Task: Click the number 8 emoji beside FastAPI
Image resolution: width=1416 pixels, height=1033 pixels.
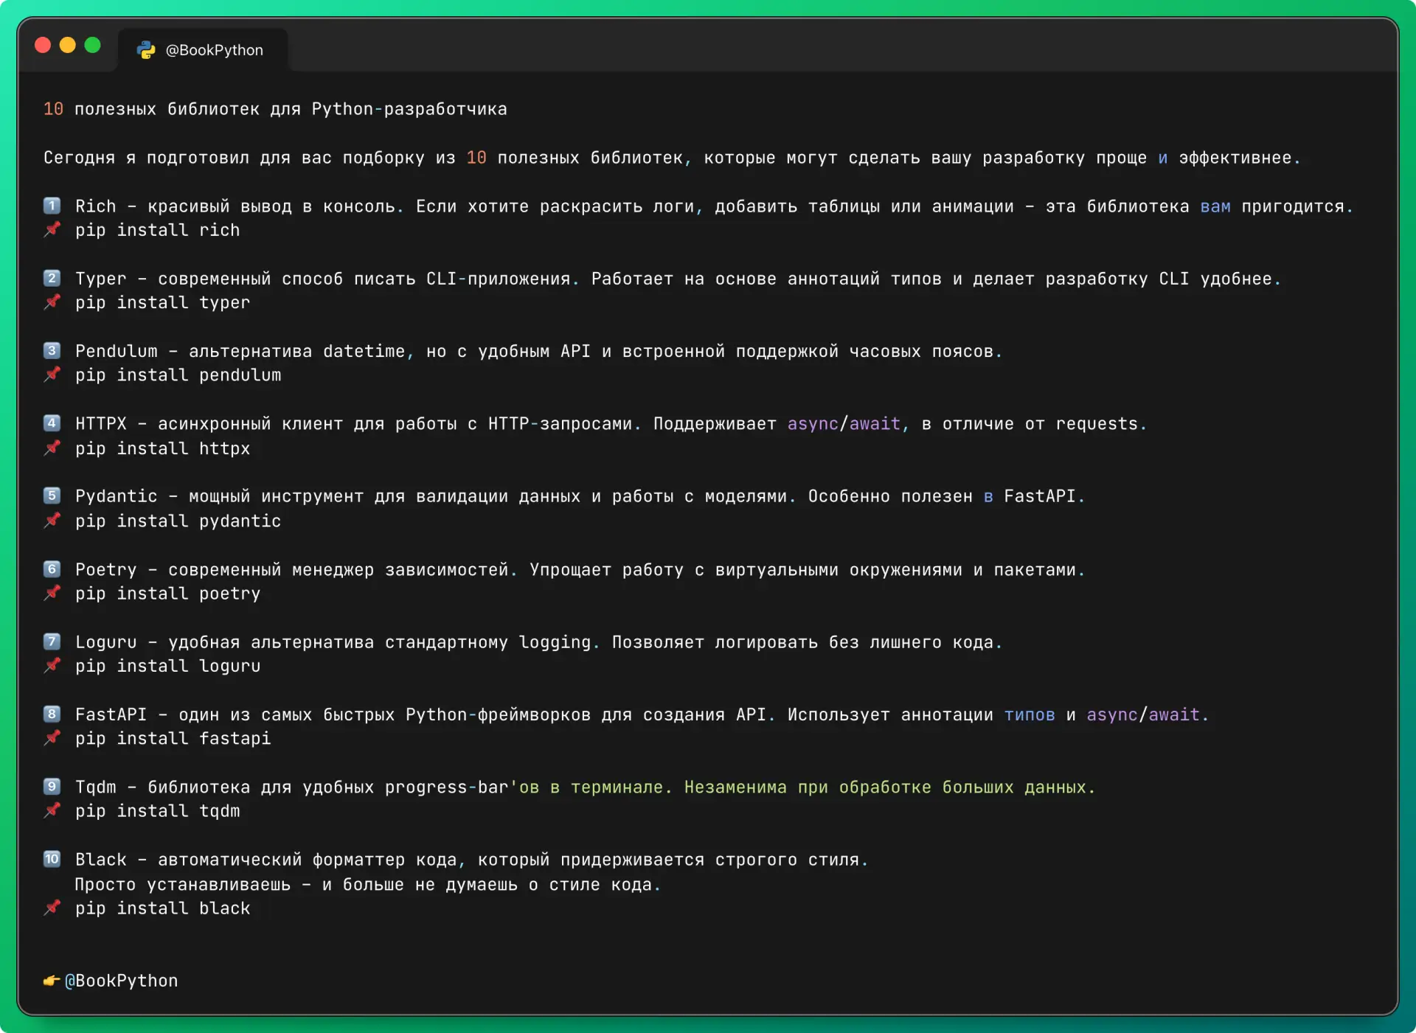Action: point(52,714)
